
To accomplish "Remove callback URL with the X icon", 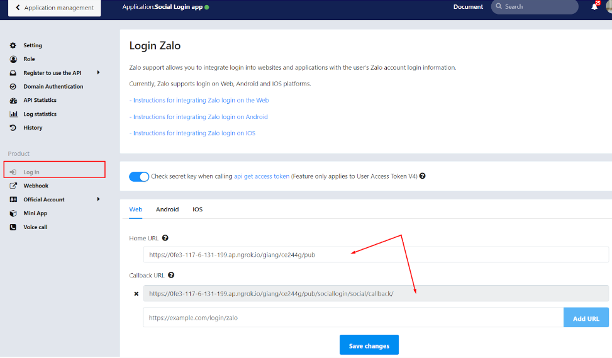I will [x=136, y=294].
